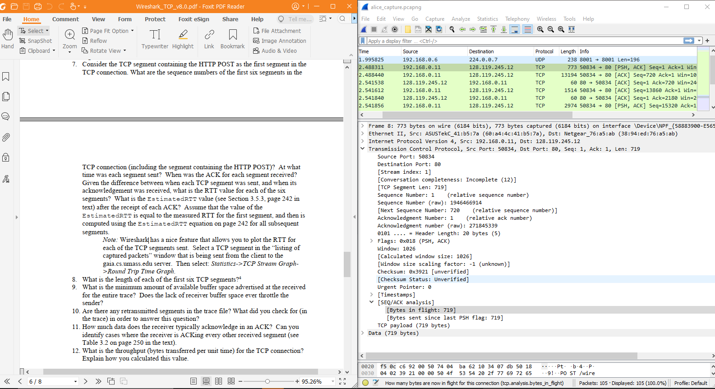
Task: Activate the Highlight tool
Action: 183,39
